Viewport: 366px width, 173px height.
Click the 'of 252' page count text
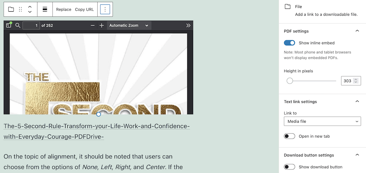pos(47,26)
